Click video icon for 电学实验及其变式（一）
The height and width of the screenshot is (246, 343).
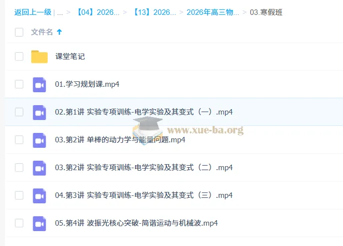click(x=39, y=112)
